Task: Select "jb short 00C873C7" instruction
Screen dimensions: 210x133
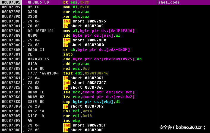Action: pyautogui.click(x=83, y=78)
